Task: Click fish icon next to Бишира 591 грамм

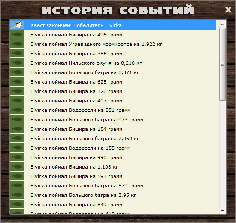Action: click(x=17, y=176)
